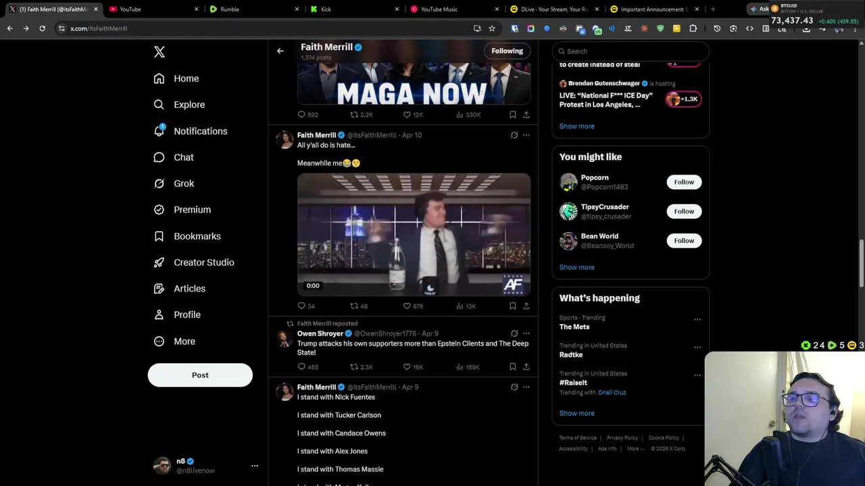Bookmark the MAGA NOW post
Viewport: 865px width, 486px height.
coord(513,115)
